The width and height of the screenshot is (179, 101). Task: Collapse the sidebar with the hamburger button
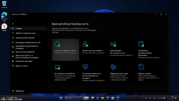[x=13, y=24]
